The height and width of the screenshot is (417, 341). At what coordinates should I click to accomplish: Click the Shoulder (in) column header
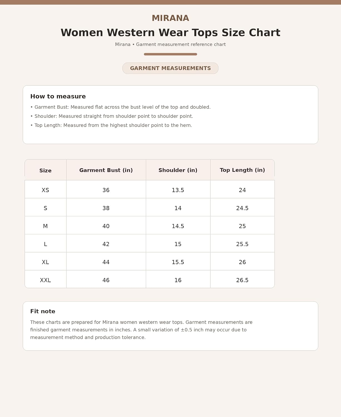pyautogui.click(x=178, y=170)
